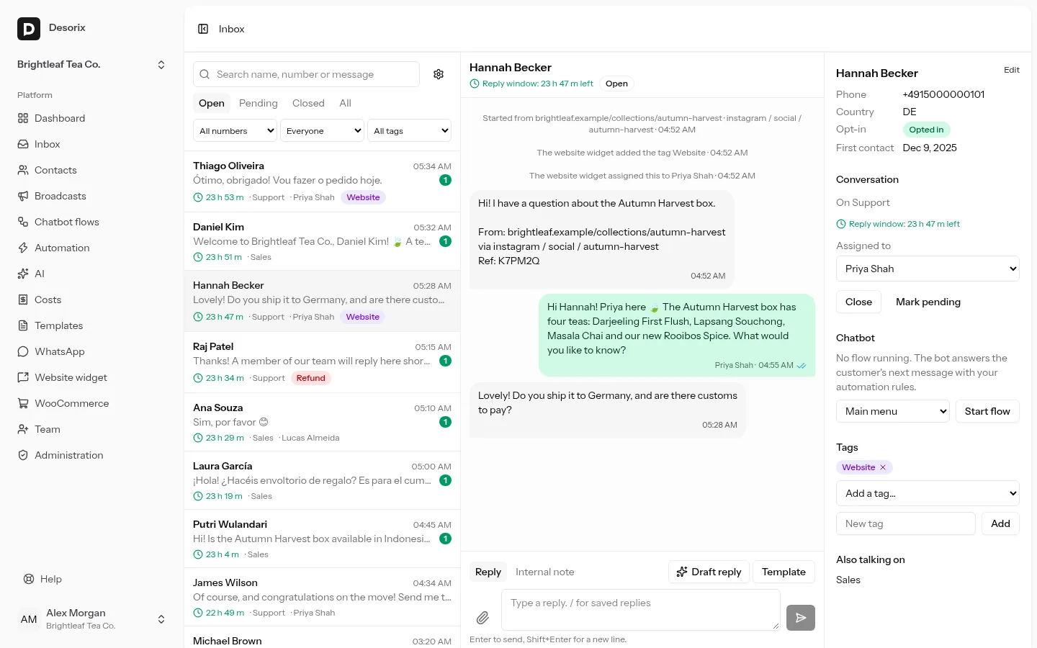This screenshot has height=648, width=1037.
Task: Open Administration in the sidebar
Action: pos(92,455)
